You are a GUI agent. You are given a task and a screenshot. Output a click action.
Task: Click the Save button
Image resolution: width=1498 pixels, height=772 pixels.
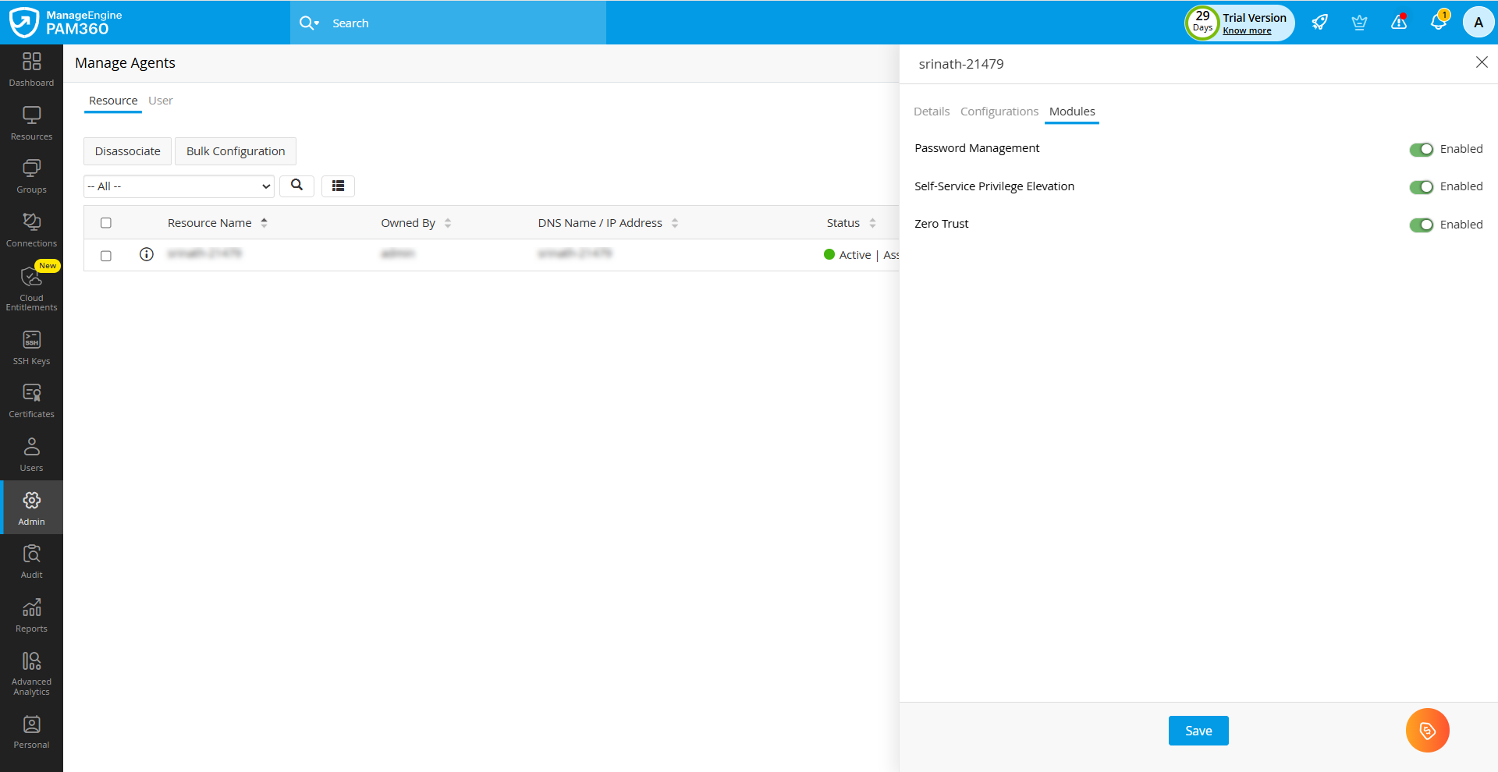(1198, 731)
